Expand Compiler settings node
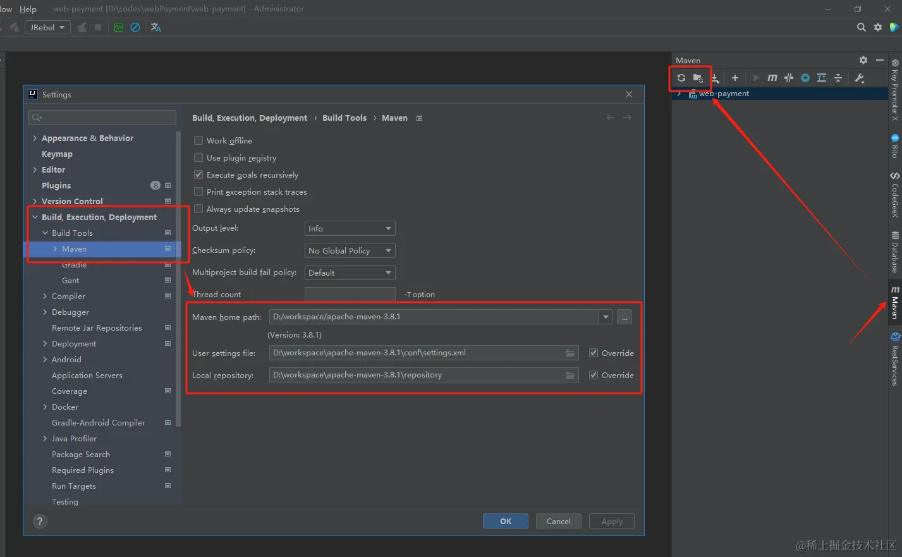The image size is (902, 557). click(45, 296)
